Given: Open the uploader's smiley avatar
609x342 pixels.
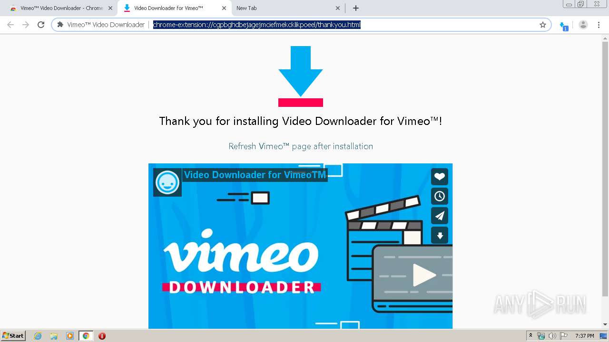Looking at the screenshot, I should pyautogui.click(x=167, y=182).
